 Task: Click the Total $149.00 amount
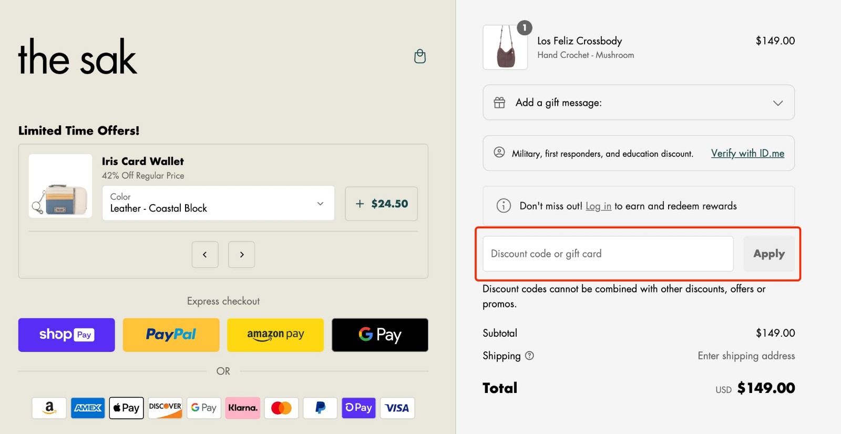(766, 388)
